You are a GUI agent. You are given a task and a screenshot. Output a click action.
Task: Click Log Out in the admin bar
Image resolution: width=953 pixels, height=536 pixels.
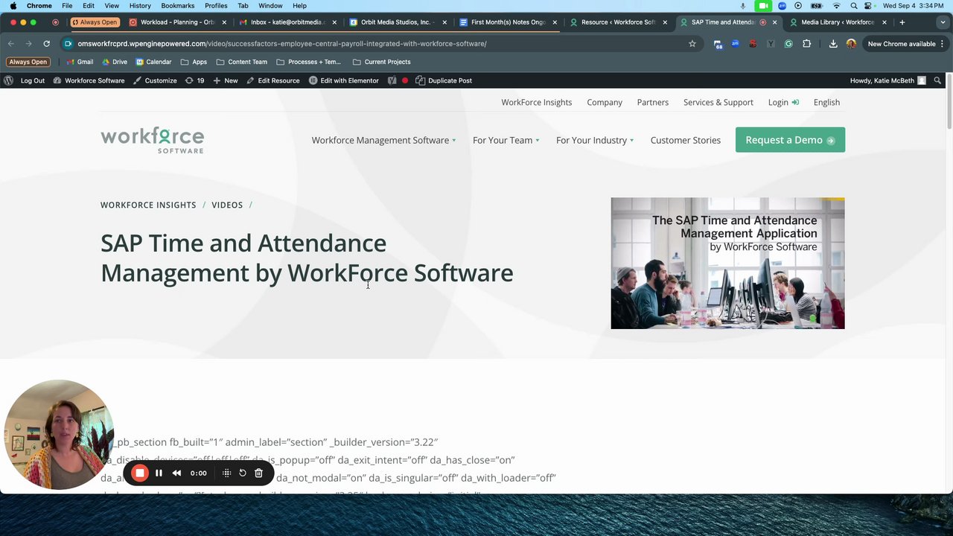(33, 80)
